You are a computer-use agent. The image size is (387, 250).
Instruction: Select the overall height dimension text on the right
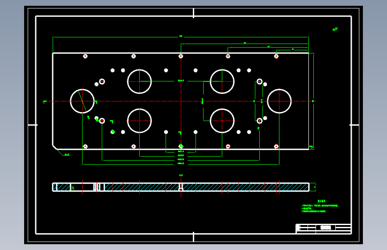coord(313,101)
